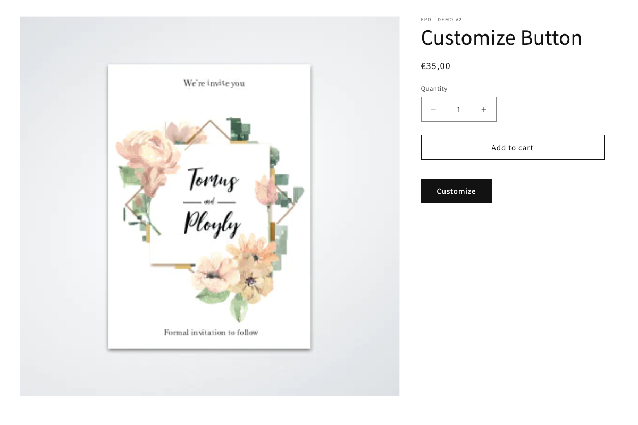Click the name 'Ployly' on the card

click(212, 222)
